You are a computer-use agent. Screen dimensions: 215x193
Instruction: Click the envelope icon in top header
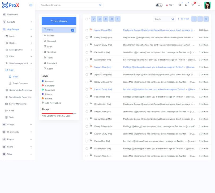pyautogui.click(x=180, y=5)
